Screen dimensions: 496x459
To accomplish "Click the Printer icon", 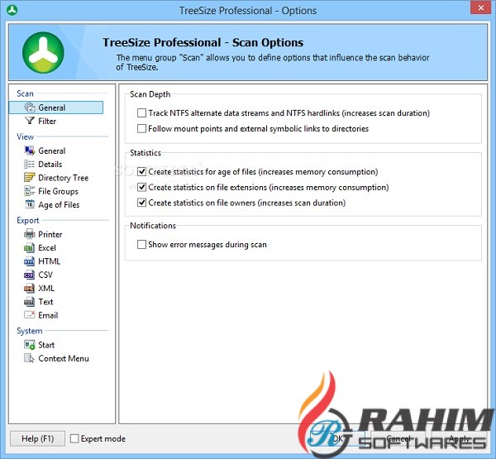I will click(x=30, y=234).
